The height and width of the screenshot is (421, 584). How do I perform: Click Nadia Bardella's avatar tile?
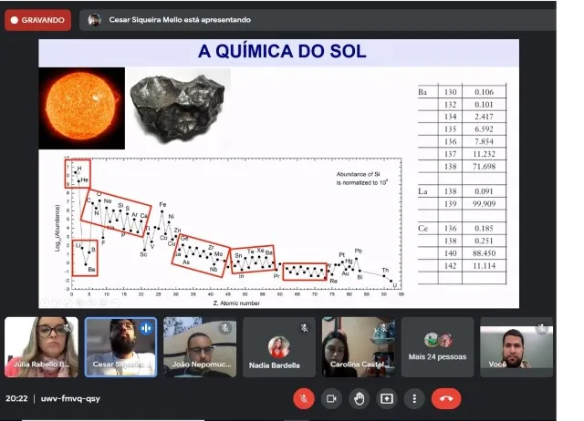pos(278,347)
